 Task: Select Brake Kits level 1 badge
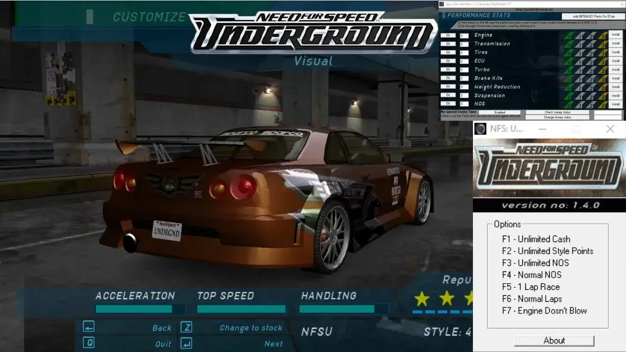click(580, 78)
